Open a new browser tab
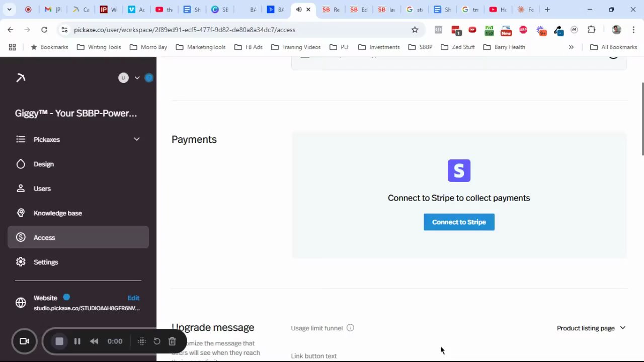Viewport: 644px width, 362px height. [x=547, y=10]
